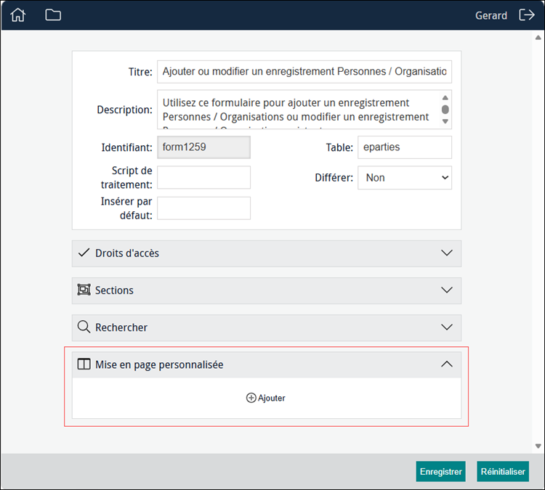Click the Sections panel icon
Viewport: 545px width, 490px height.
click(x=84, y=290)
